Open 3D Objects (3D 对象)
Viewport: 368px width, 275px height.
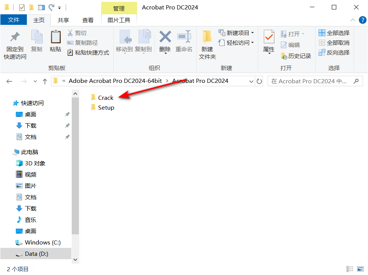pos(31,163)
